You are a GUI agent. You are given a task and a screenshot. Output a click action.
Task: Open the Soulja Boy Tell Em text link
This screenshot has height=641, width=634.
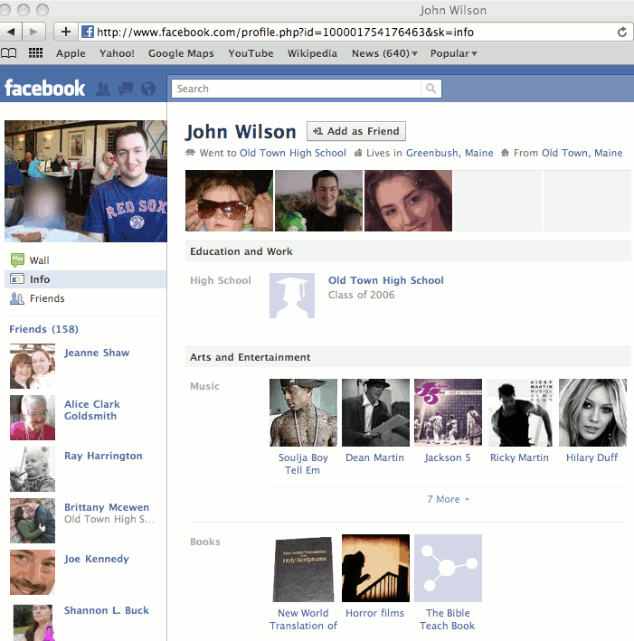coord(303,464)
